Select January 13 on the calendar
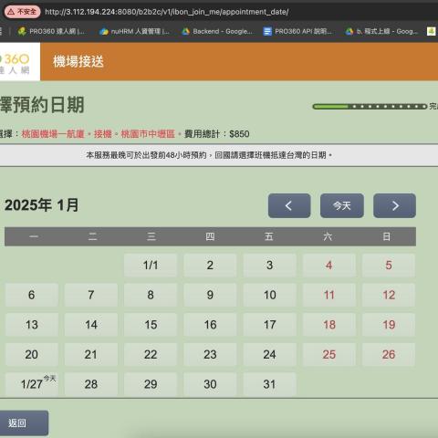438x438 pixels. [x=32, y=325]
